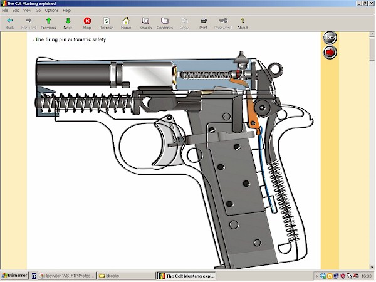Print the current page
The image size is (376, 282).
pos(203,24)
